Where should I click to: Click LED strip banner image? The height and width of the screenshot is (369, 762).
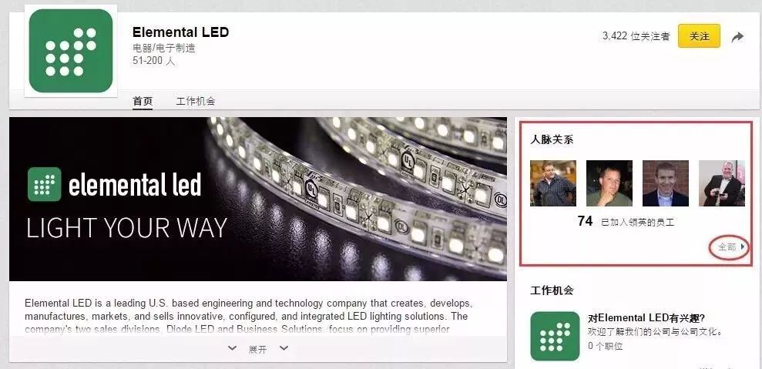tap(258, 199)
